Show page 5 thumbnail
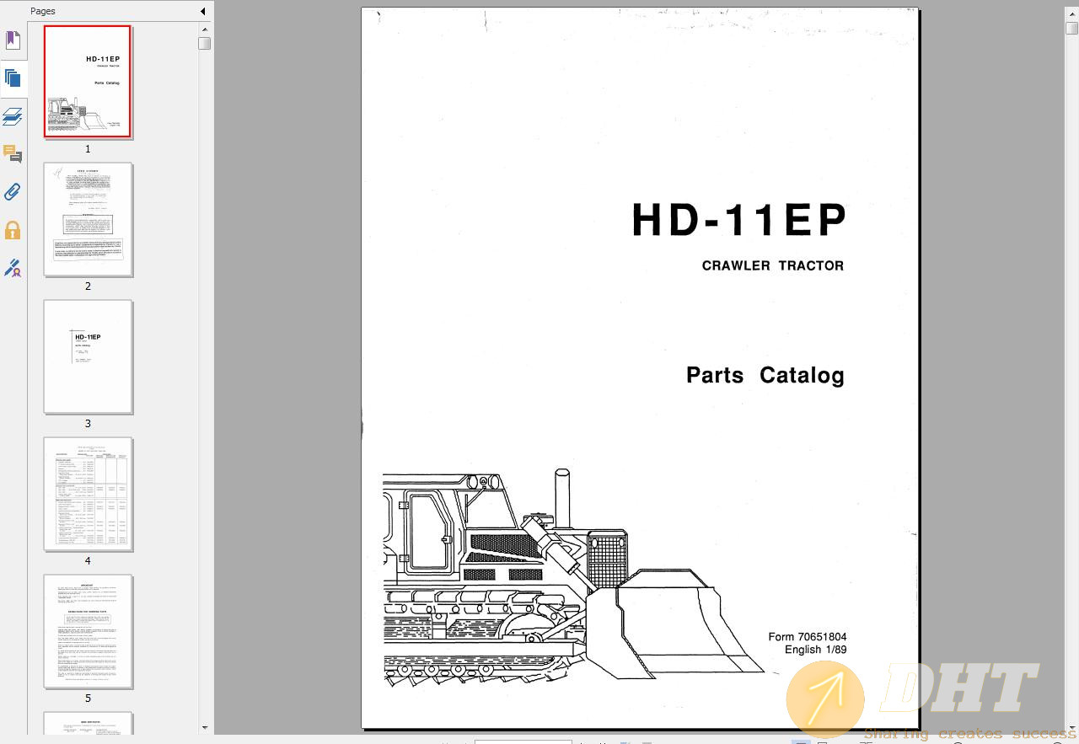1079x744 pixels. click(x=88, y=631)
